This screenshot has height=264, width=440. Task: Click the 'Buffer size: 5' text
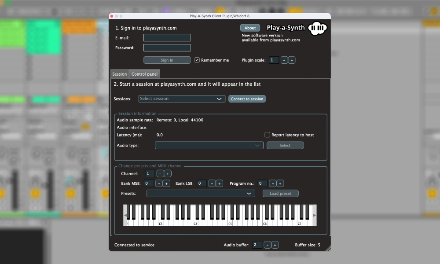[308, 245]
